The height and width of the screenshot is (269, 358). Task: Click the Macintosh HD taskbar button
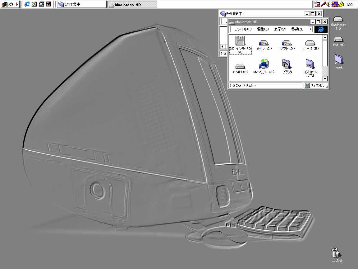click(x=132, y=4)
